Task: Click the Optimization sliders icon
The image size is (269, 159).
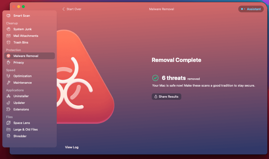Action: pos(8,76)
